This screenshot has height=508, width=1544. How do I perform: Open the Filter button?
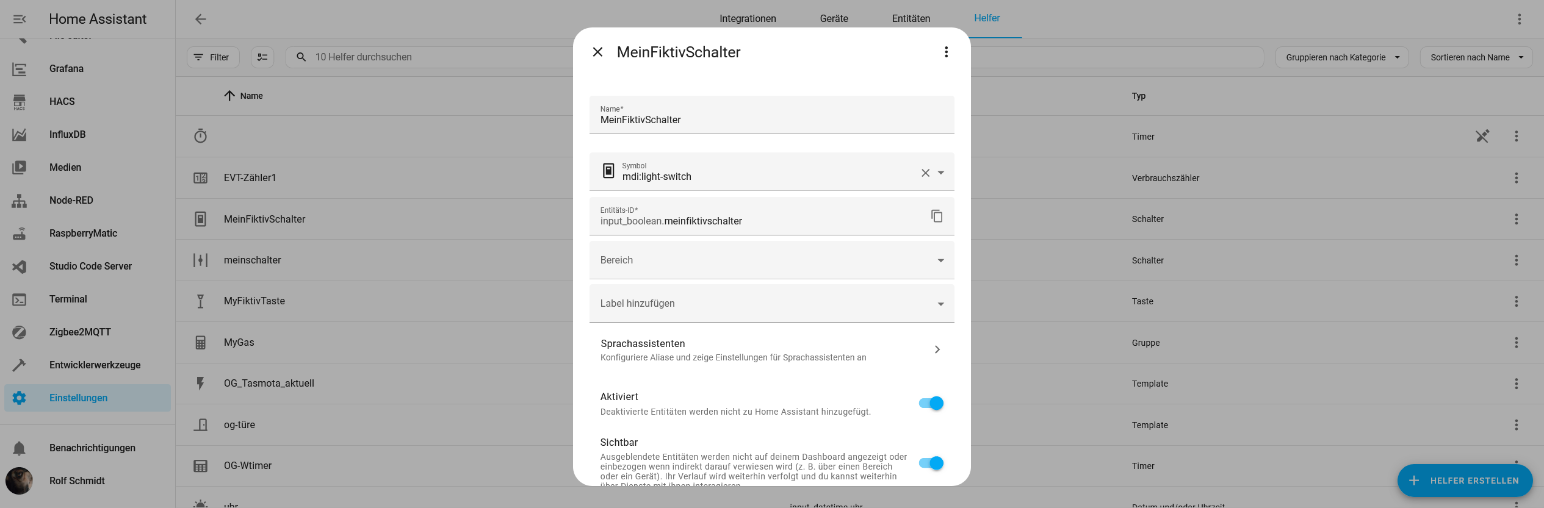point(212,57)
